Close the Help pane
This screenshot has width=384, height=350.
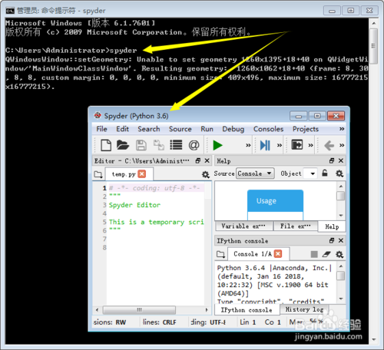[x=341, y=160]
